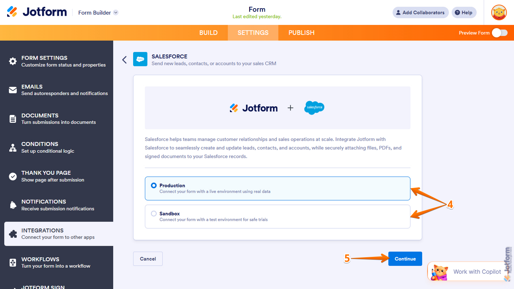514x289 pixels.
Task: Expand the Jotform Sign section
Action: [43, 287]
